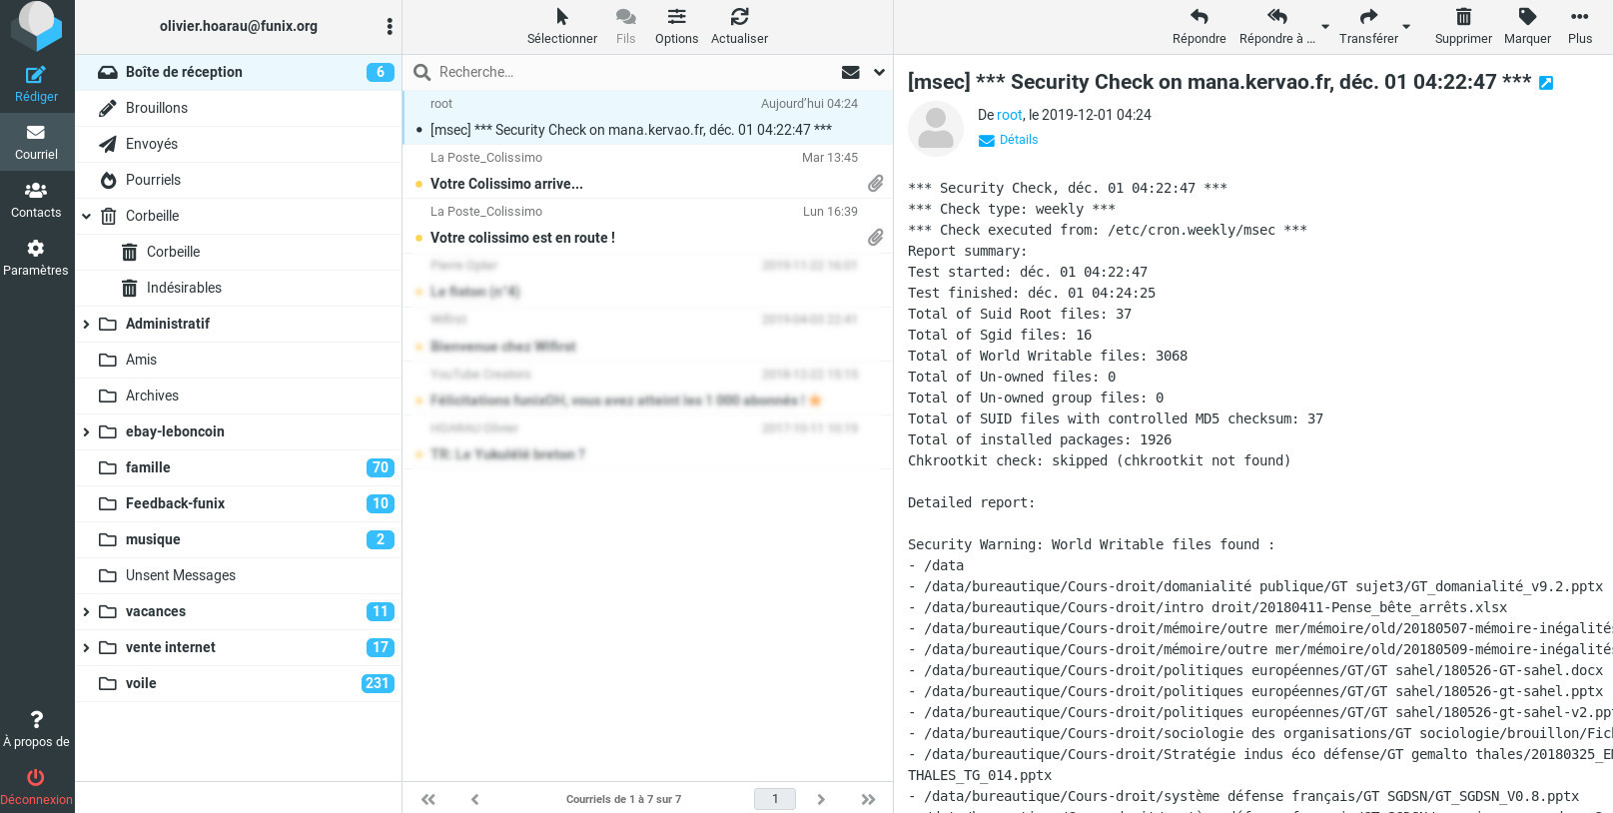Collapse the Corbeille folder tree
Screen dimensions: 1613x813
(86, 216)
